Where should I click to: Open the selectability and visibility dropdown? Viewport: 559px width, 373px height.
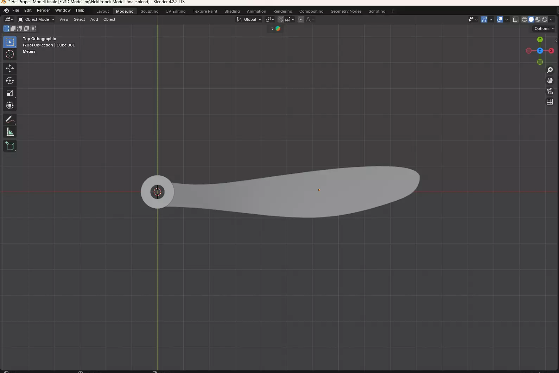click(473, 19)
